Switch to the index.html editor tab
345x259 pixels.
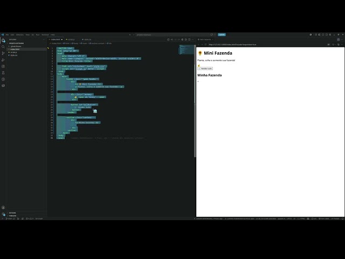pyautogui.click(x=56, y=39)
